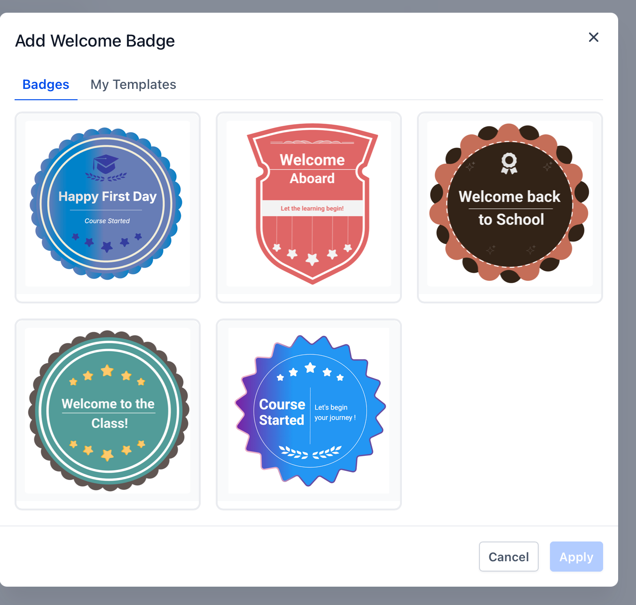The height and width of the screenshot is (605, 636).
Task: Click the purple stars on Happy First Day badge
Action: point(107,242)
